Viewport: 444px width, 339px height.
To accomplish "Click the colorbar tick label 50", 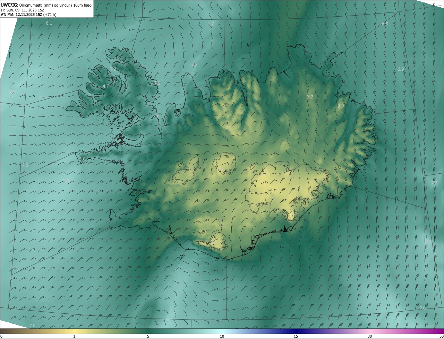I will point(441,337).
